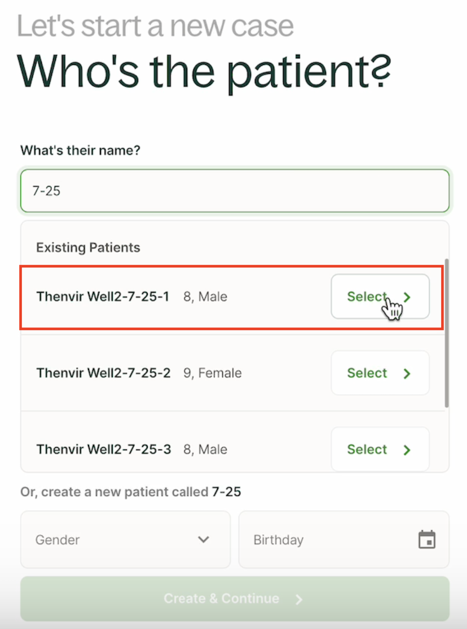
Task: Expand Gender using its down arrow
Action: click(204, 539)
